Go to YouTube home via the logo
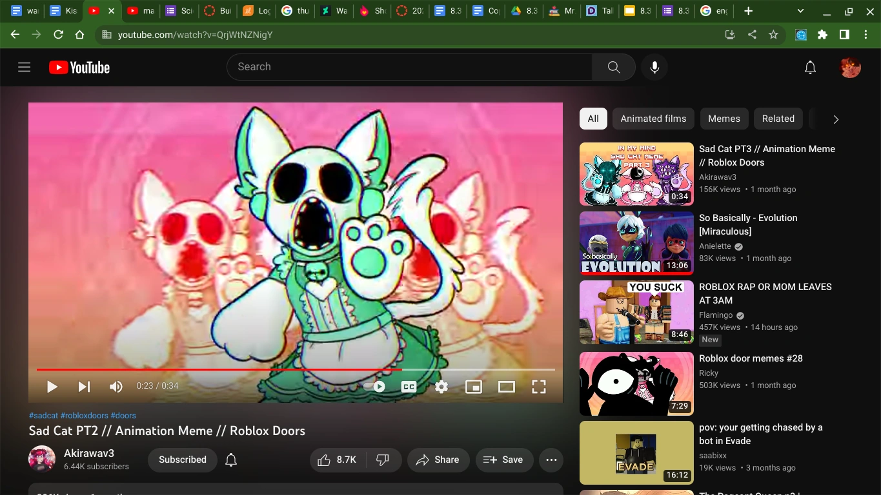Screen dimensions: 881x495 (x=79, y=68)
